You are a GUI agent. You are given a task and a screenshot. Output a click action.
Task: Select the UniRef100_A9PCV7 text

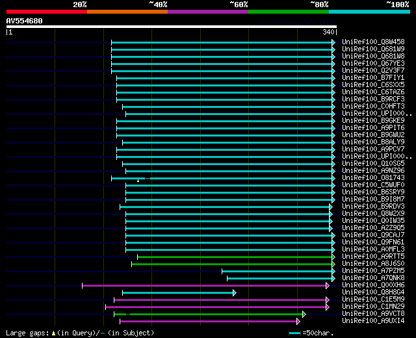pos(373,149)
